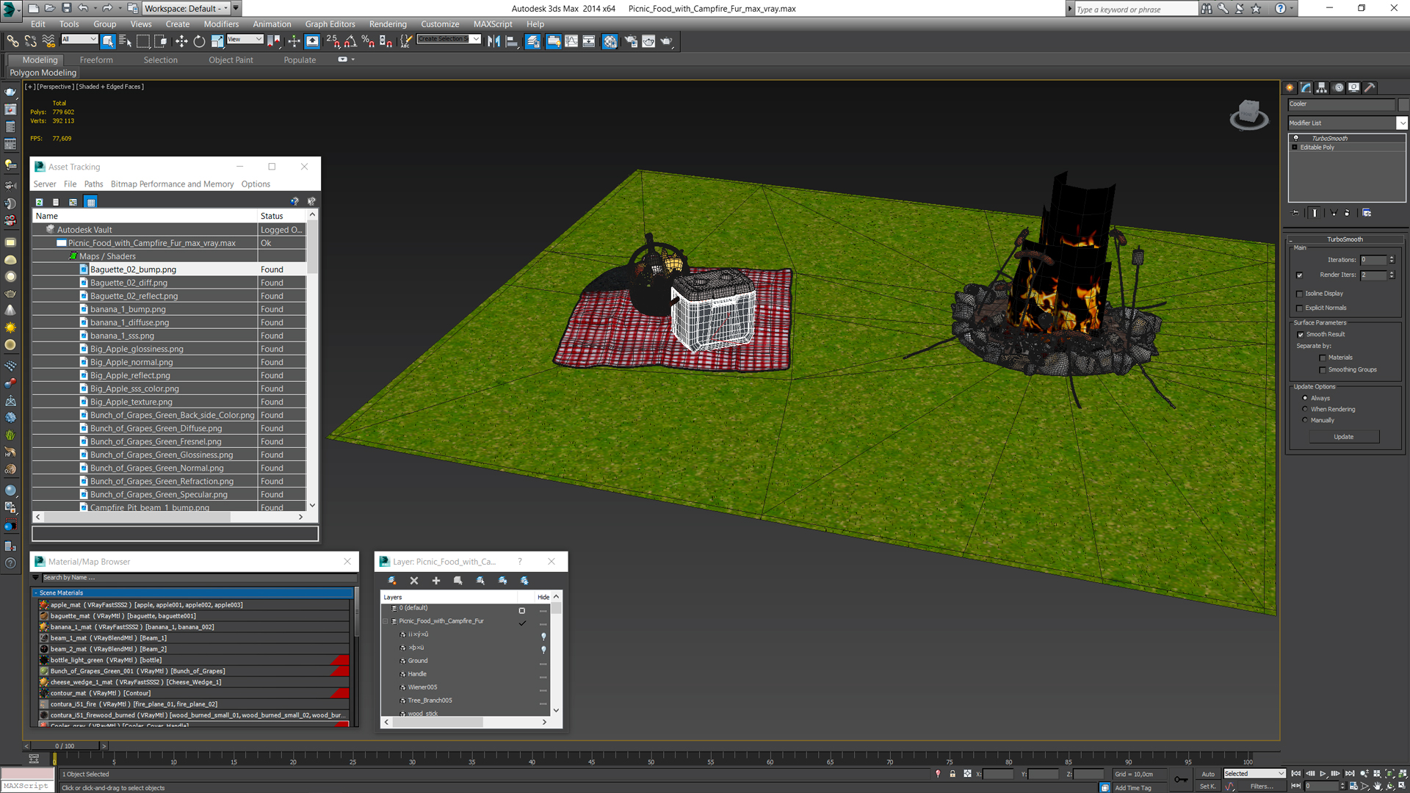
Task: Collapse the Scene Materials group
Action: [35, 593]
